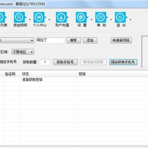Viewport: 148px width, 148px height.
Task: Open the 个人中心 personal center icon
Action: click(39, 17)
